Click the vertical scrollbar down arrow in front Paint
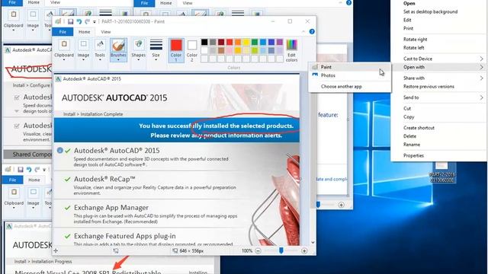The image size is (488, 274). (x=313, y=242)
